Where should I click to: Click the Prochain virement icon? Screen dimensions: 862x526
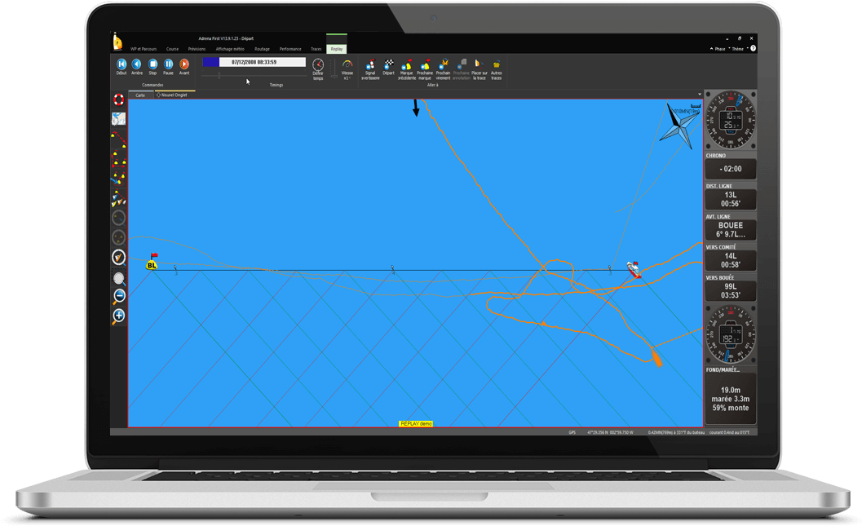pyautogui.click(x=444, y=65)
